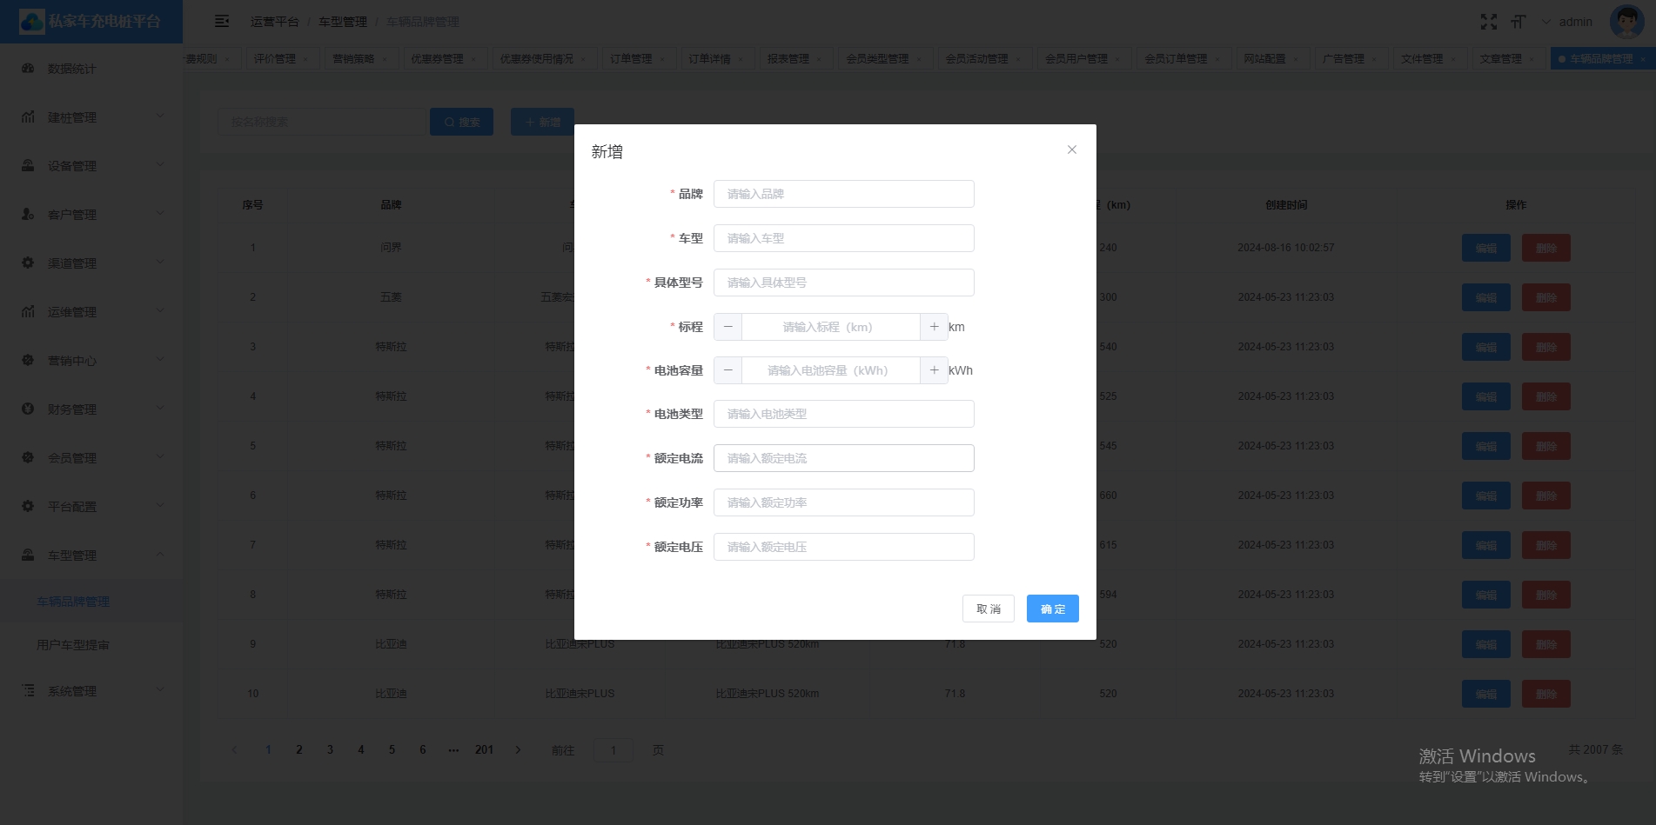
Task: Click the 平台配置 sidebar icon
Action: [28, 506]
